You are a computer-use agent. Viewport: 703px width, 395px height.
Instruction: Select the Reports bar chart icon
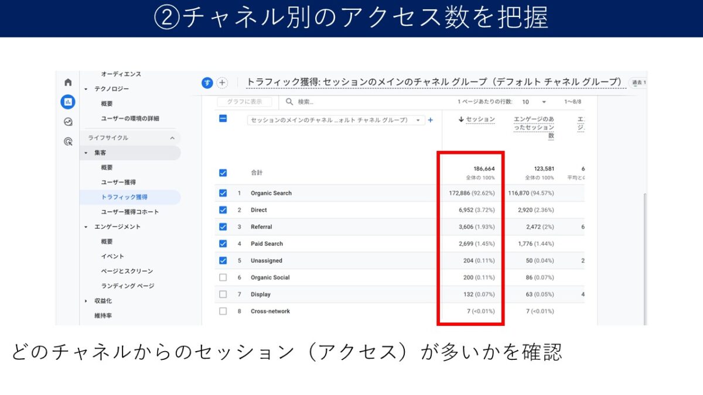click(x=68, y=102)
